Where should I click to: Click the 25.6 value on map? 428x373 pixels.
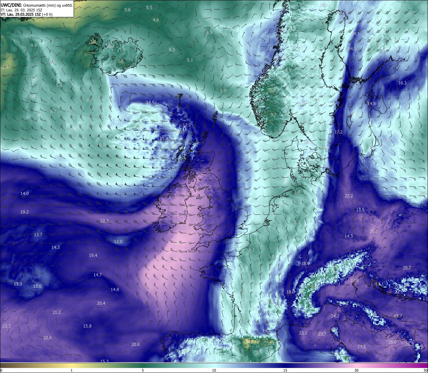point(392,342)
